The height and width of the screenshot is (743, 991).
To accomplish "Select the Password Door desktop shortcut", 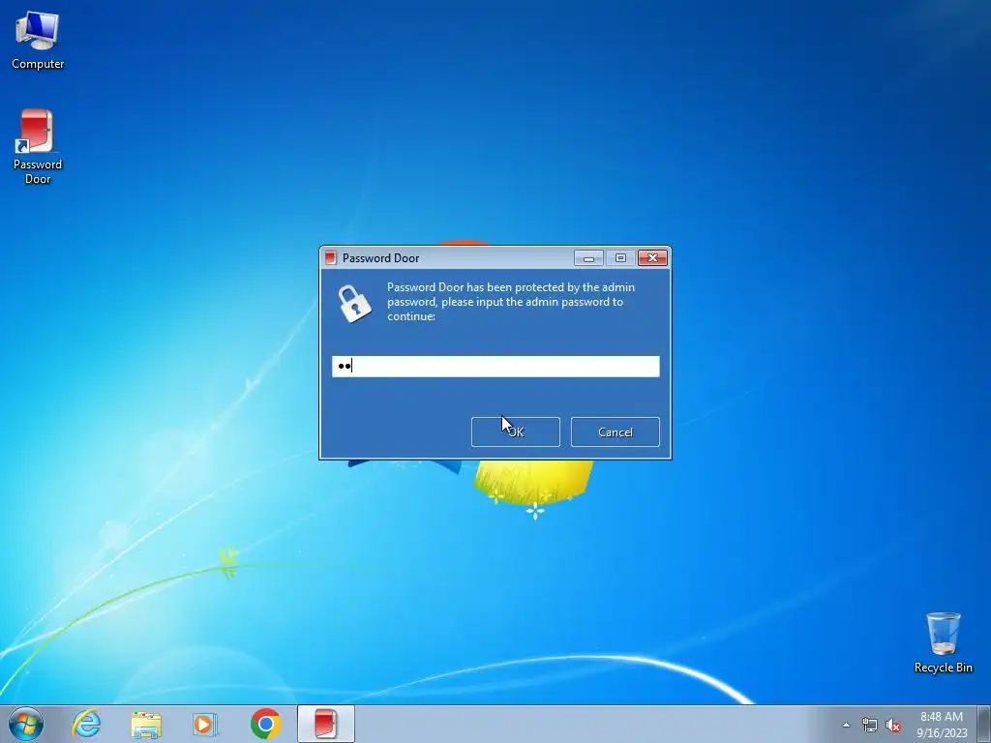I will (38, 147).
